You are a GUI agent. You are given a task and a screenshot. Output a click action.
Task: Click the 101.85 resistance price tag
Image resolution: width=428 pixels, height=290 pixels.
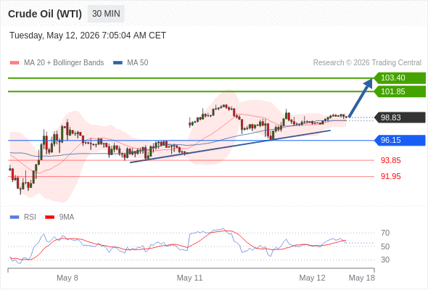(400, 91)
